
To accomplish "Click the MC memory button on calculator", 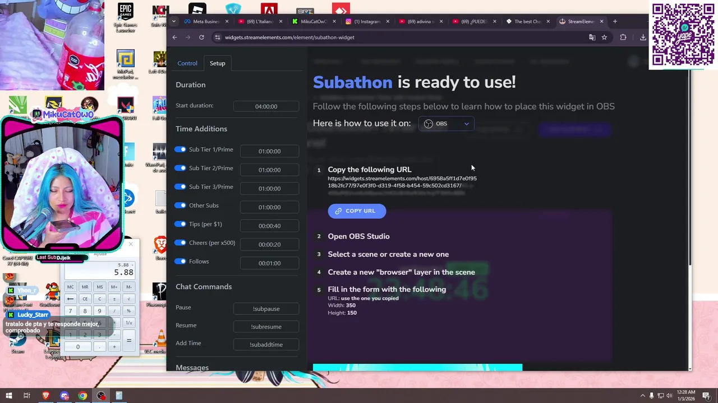I will tap(70, 287).
